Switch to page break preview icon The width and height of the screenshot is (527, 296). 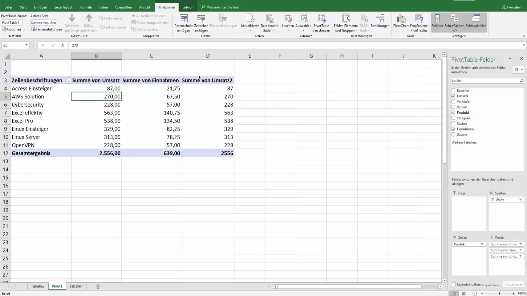pos(475,294)
